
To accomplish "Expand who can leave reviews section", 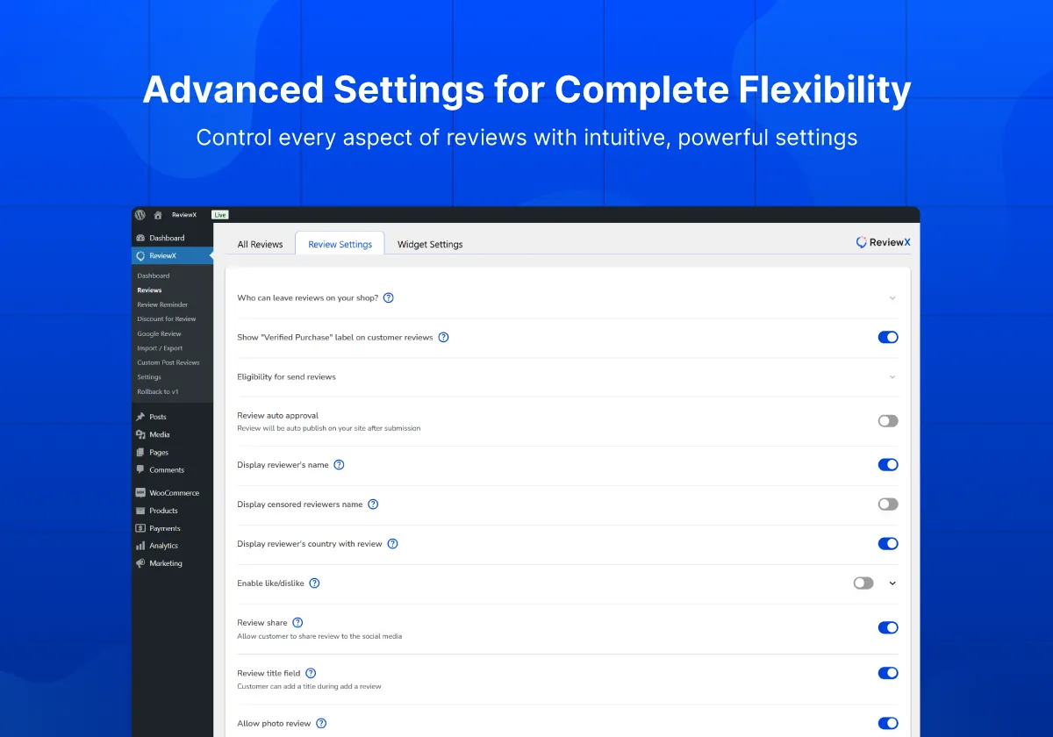I will coord(892,297).
